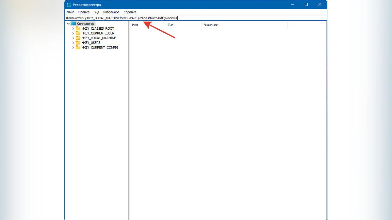The height and width of the screenshot is (220, 392).
Task: Open the Файл menu
Action: (71, 12)
